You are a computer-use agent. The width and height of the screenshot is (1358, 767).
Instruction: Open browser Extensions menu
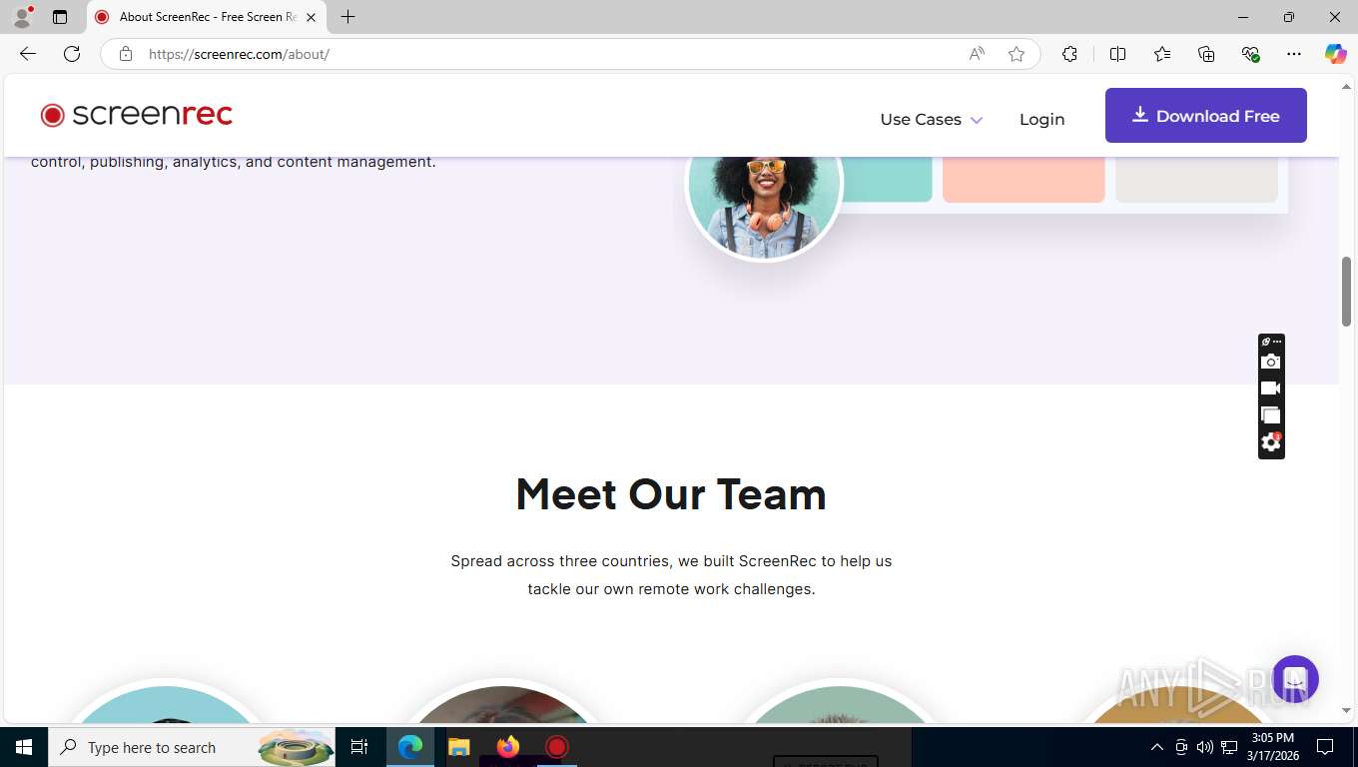point(1069,54)
